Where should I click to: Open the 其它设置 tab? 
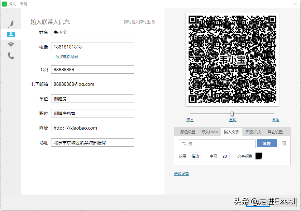[x=275, y=132]
